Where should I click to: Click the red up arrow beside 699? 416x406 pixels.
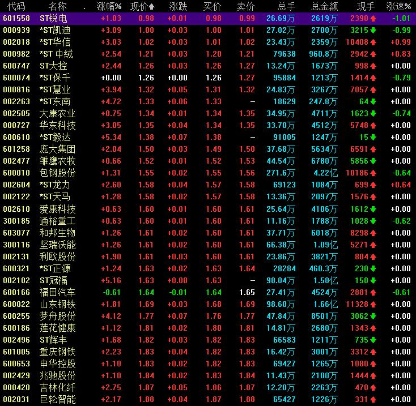pyautogui.click(x=373, y=185)
